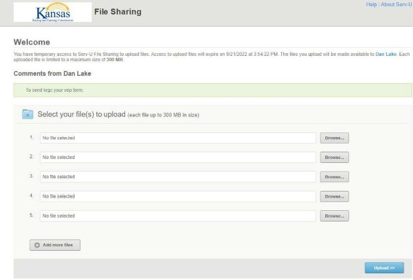Click the blue Upload button
The height and width of the screenshot is (280, 413).
384,267
